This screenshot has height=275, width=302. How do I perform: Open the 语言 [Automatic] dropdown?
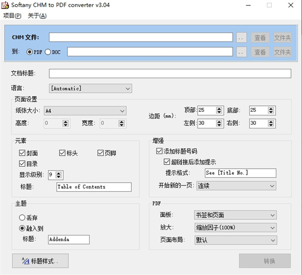point(90,88)
